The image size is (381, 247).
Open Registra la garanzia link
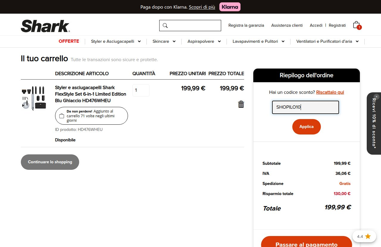click(x=246, y=26)
